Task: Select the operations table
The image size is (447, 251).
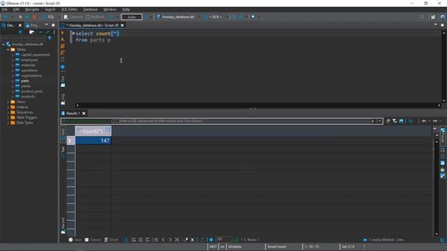Action: pyautogui.click(x=29, y=70)
